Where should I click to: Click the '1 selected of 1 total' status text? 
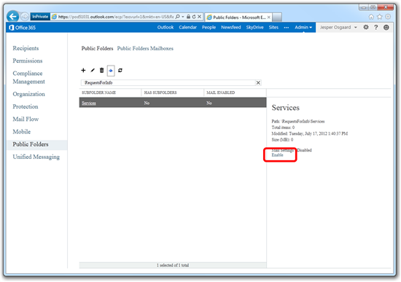pos(173,265)
